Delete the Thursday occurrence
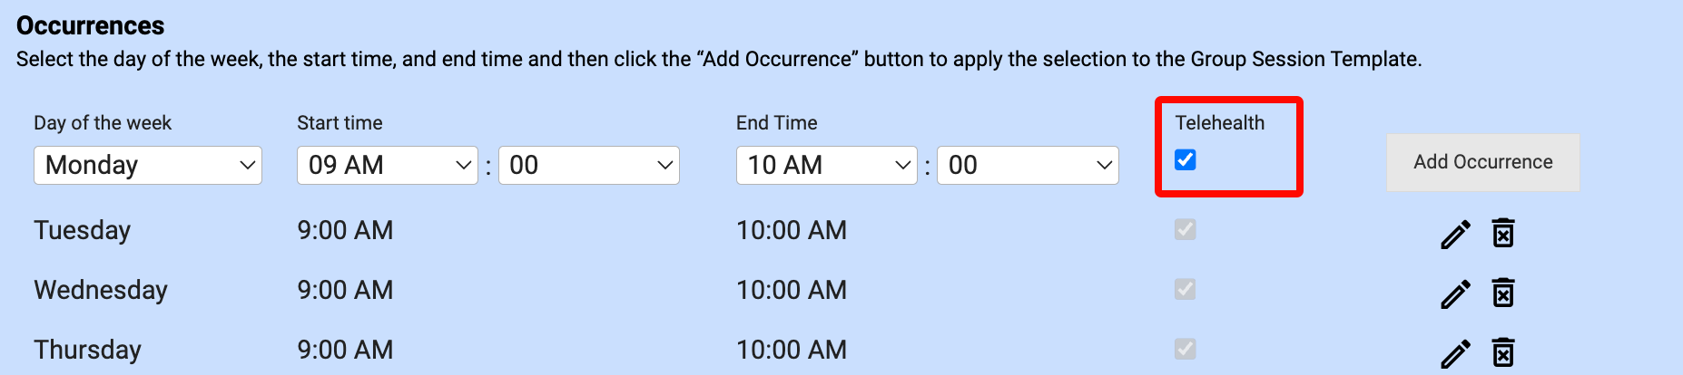 click(1503, 351)
